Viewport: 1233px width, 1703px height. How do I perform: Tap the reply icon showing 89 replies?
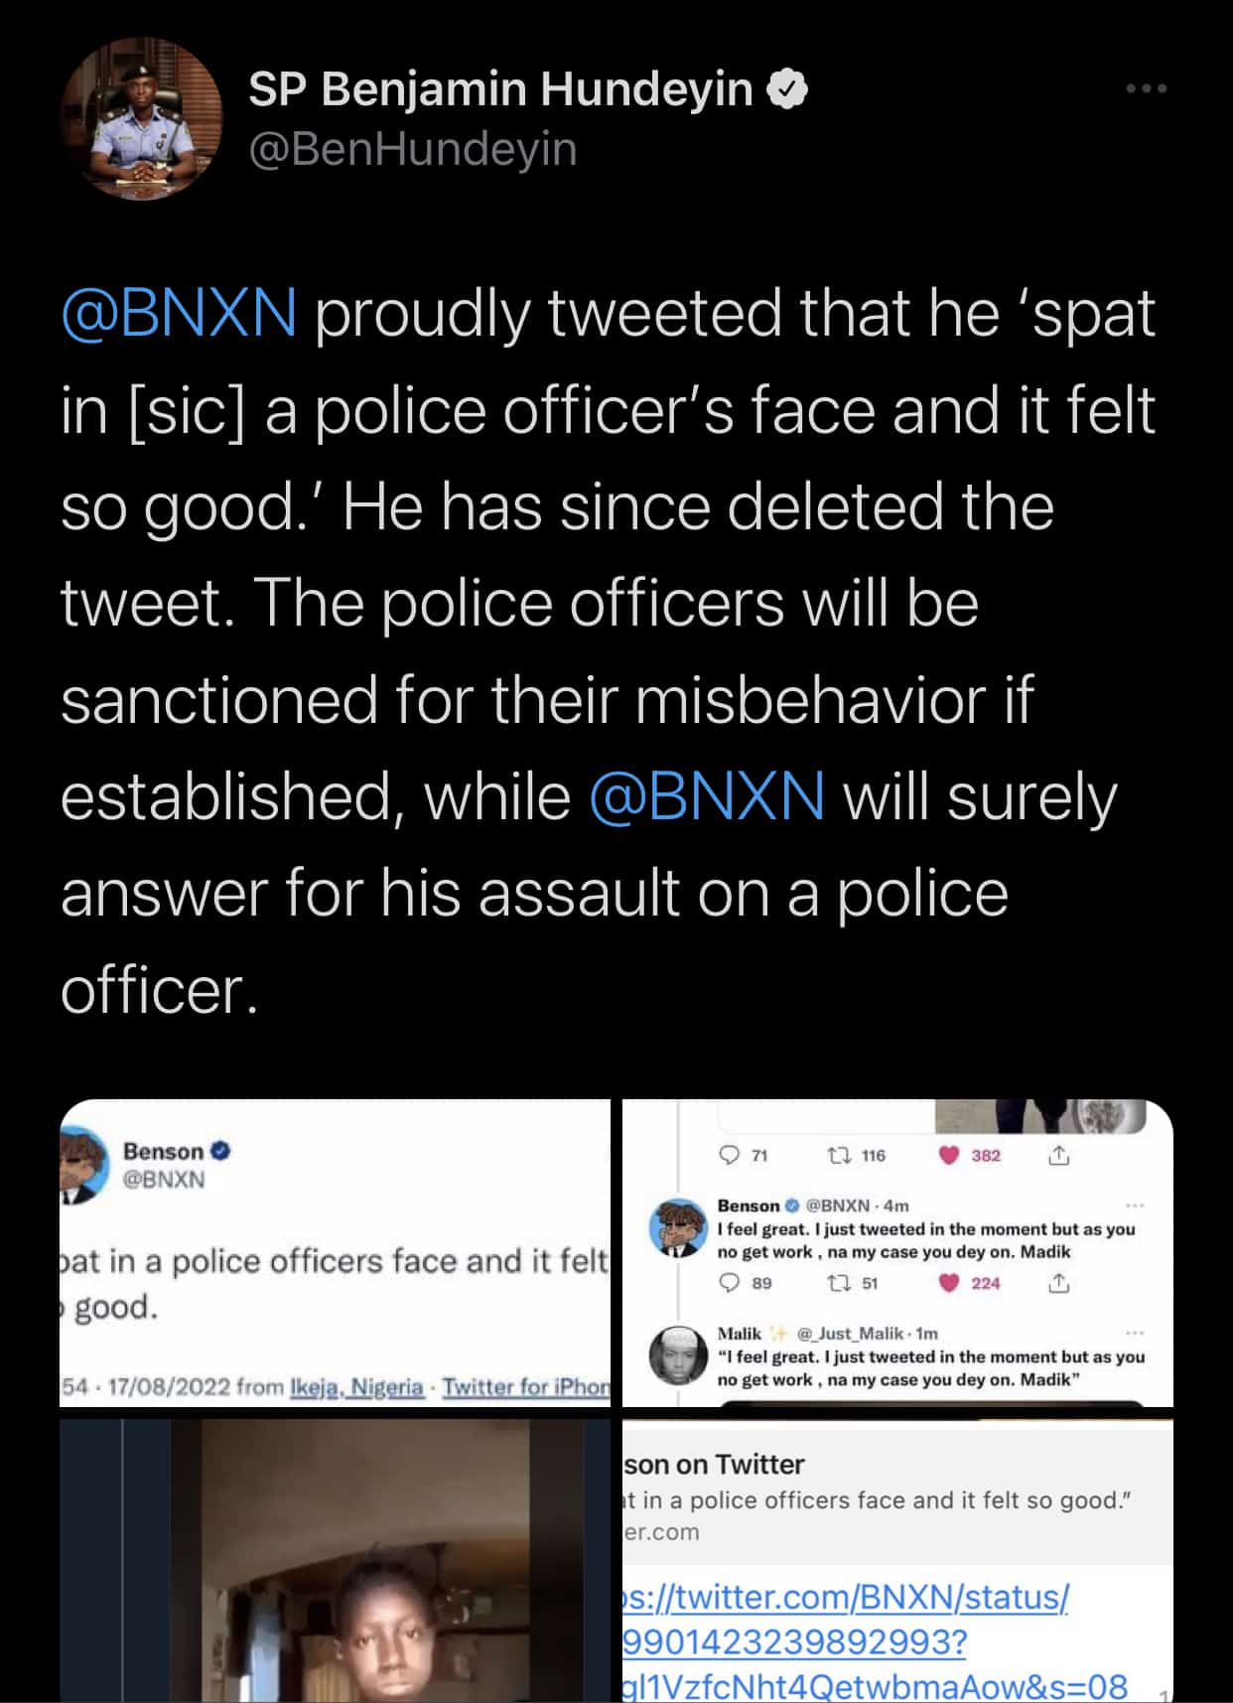pyautogui.click(x=730, y=1284)
